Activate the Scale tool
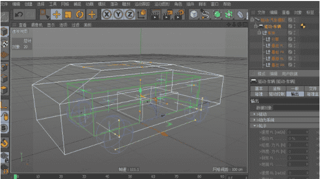The image size is (320, 179). point(68,14)
